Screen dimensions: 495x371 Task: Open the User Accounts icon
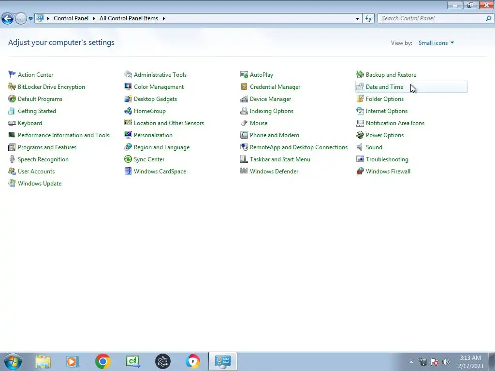[x=12, y=171]
